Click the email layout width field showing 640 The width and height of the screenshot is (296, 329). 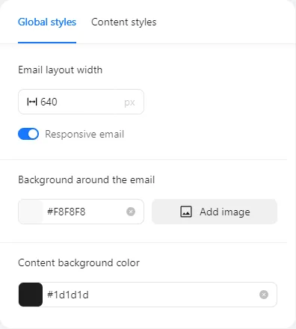pos(81,102)
